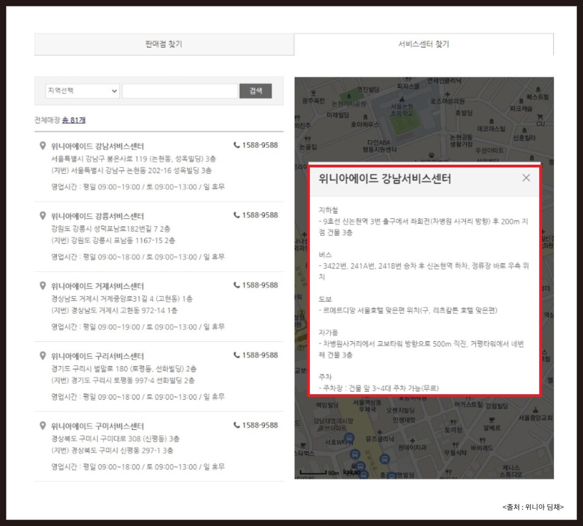Click the 피자스쿨 label on the map
Viewport: 583px width, 526px height.
coord(408,86)
